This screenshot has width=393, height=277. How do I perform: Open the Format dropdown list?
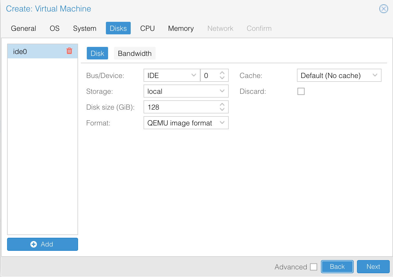(x=222, y=123)
